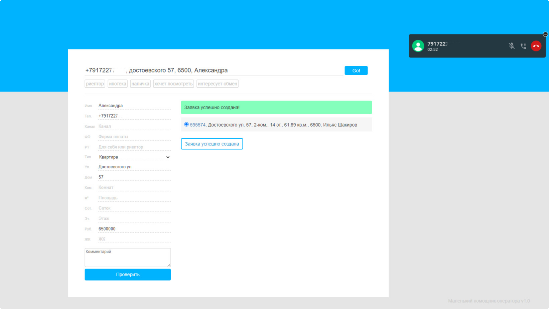Click into the Комментарий text area
Image resolution: width=549 pixels, height=309 pixels.
(128, 258)
